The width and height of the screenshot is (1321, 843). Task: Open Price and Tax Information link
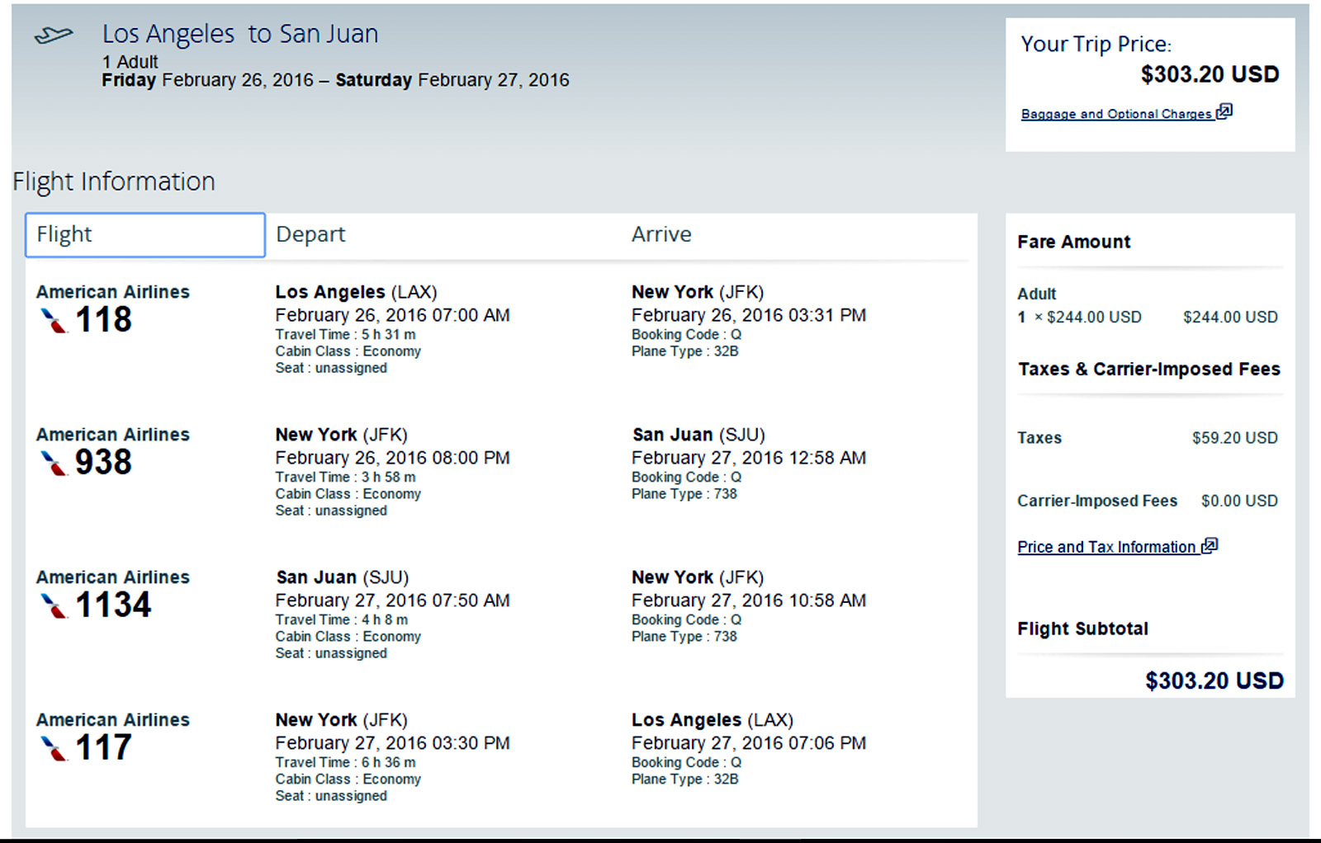(1106, 547)
